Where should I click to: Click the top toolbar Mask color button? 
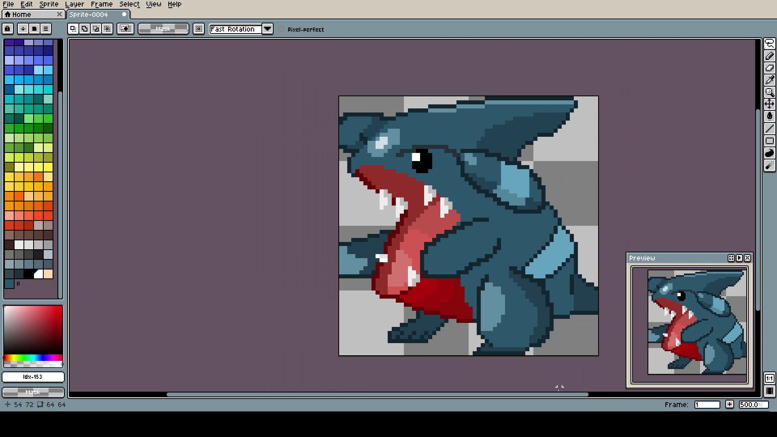tap(163, 29)
